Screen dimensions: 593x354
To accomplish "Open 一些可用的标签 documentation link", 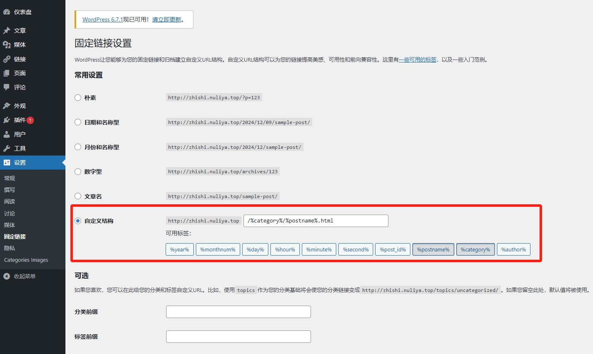I will point(417,60).
